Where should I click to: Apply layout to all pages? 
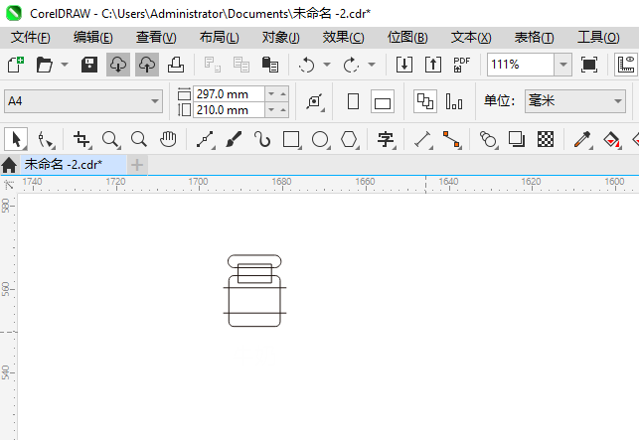(x=425, y=101)
